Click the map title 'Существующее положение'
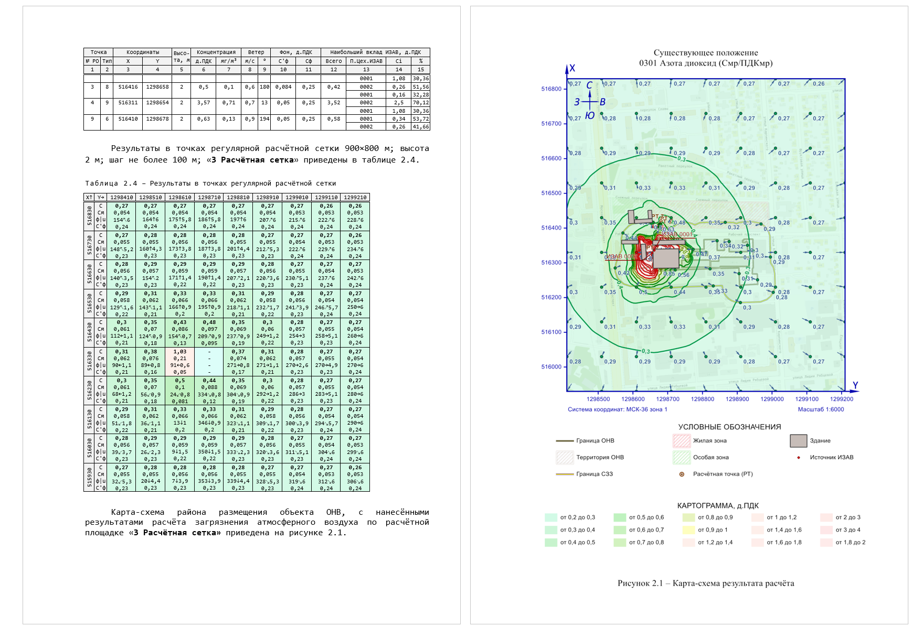 click(706, 52)
